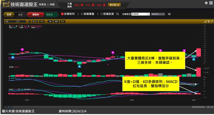Go to chart page 2
The width and height of the screenshot is (214, 115).
[8, 107]
